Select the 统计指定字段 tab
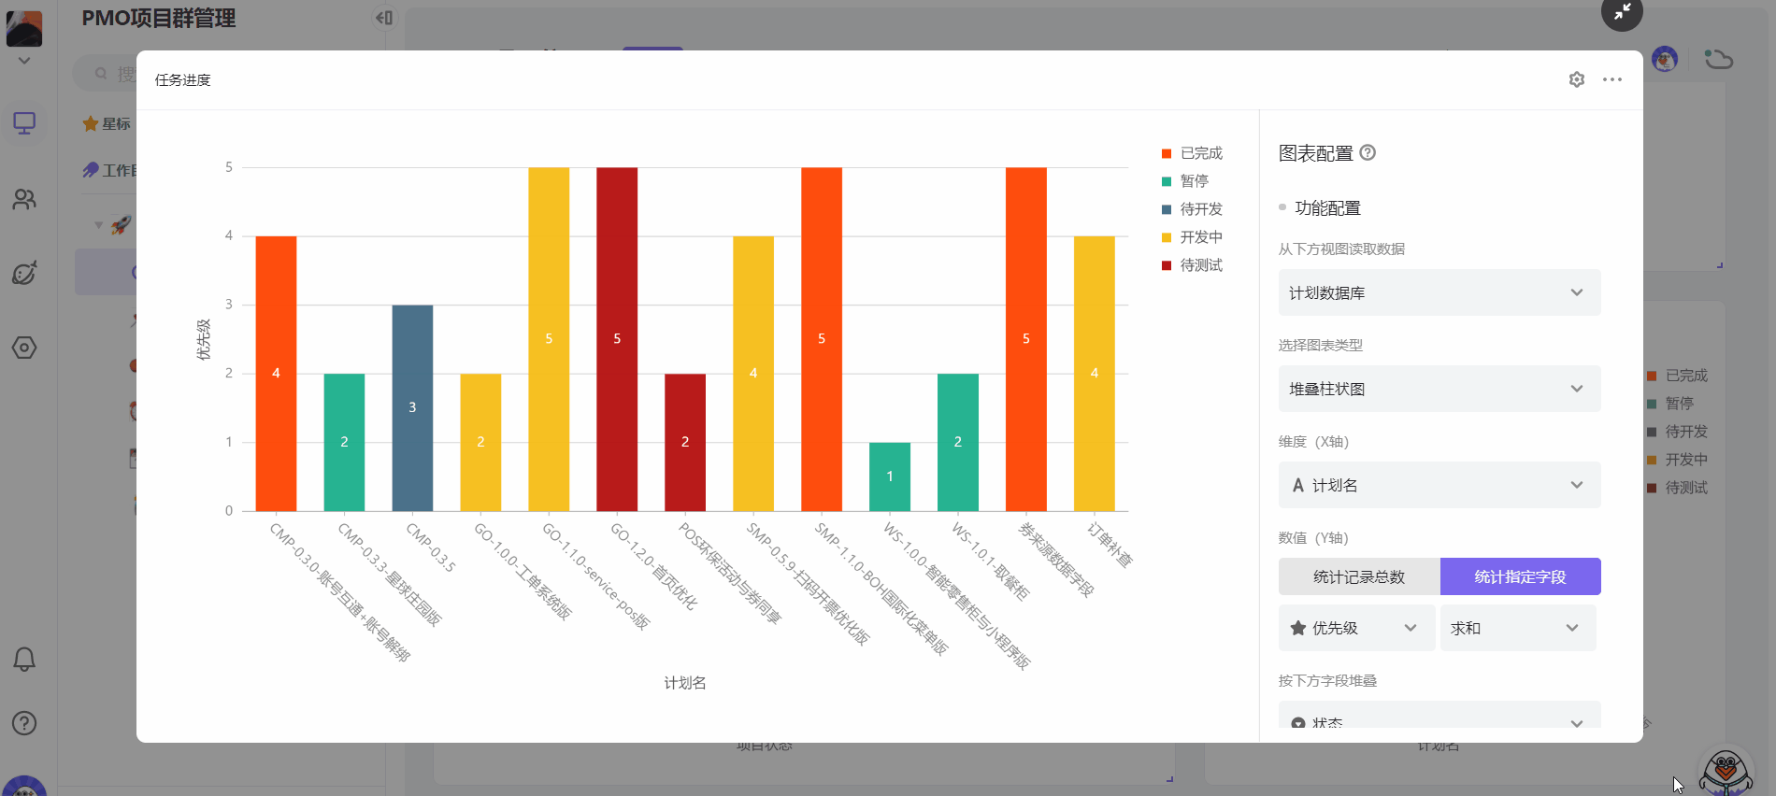This screenshot has height=796, width=1776. pos(1520,576)
